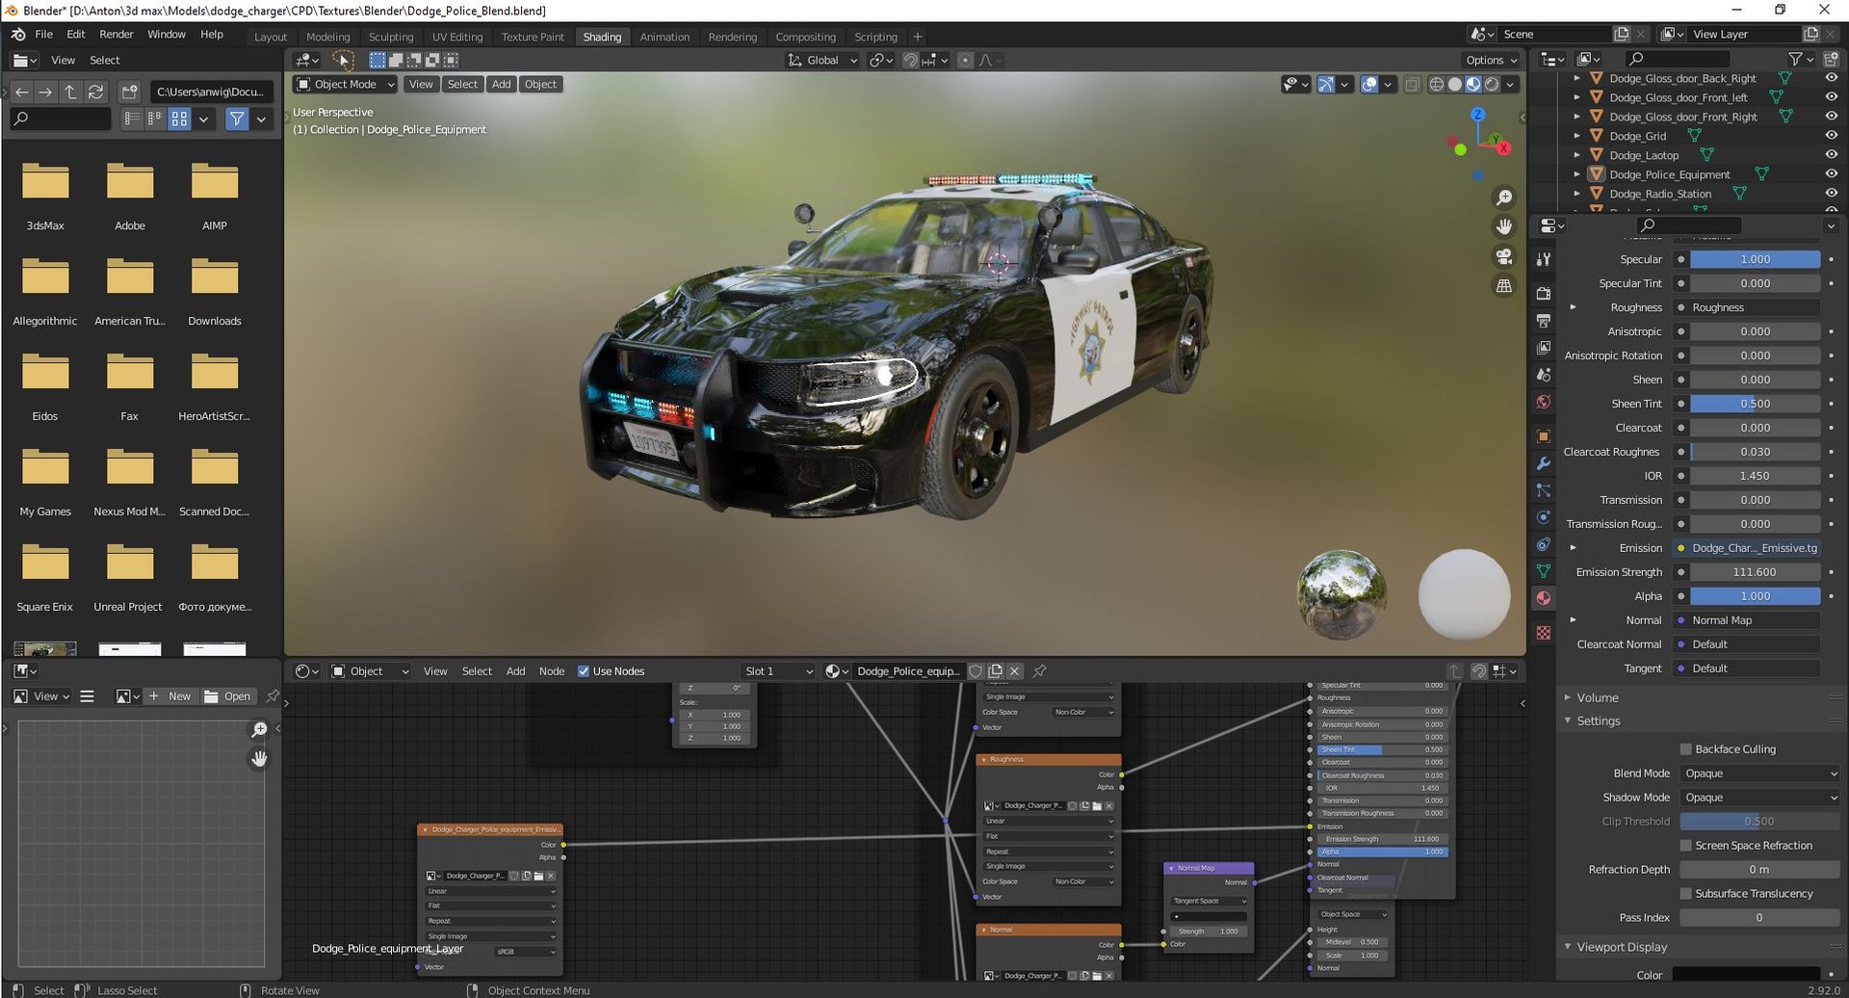Viewport: 1849px width, 998px height.
Task: Open the Render properties camera tab
Action: pyautogui.click(x=1544, y=294)
